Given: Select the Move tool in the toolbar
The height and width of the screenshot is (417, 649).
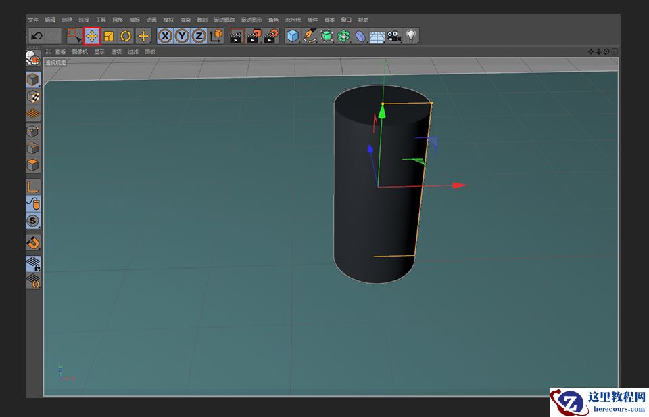Looking at the screenshot, I should [x=91, y=36].
